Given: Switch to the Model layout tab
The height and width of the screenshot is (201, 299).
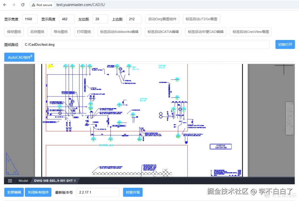Looking at the screenshot, I should click(x=23, y=181).
